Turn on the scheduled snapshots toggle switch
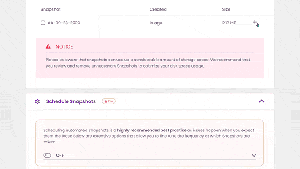This screenshot has height=169, width=300. [x=47, y=155]
